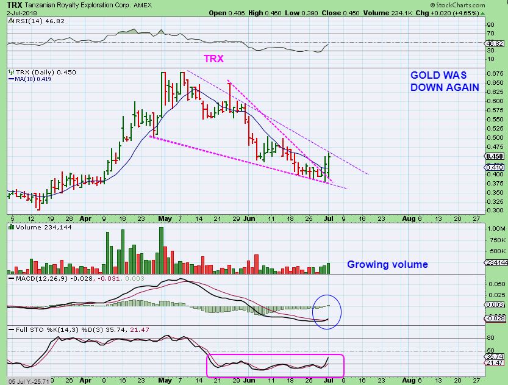Screen dimensions: 508x385
Task: Click the 1.00M level on the volume axis
Action: tap(496, 228)
